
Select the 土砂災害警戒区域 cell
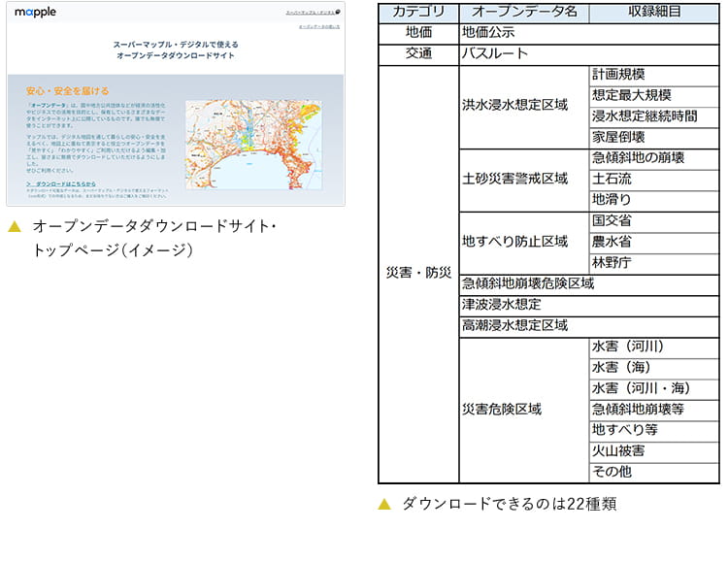point(524,181)
